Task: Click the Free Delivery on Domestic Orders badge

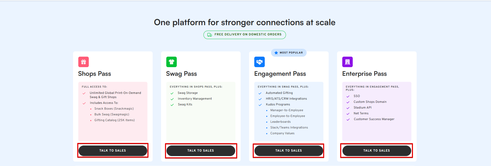Action: [x=245, y=35]
